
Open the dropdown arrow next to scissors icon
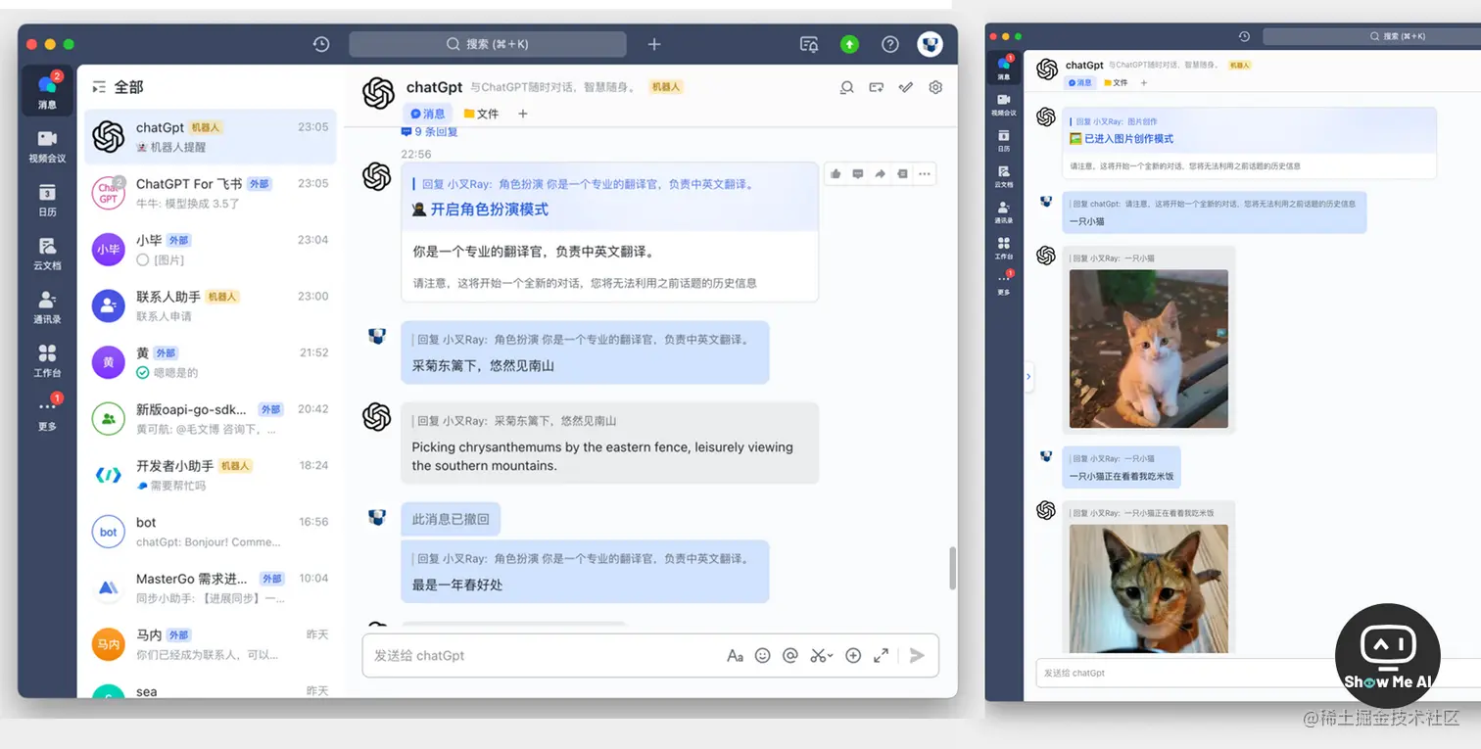pyautogui.click(x=831, y=657)
